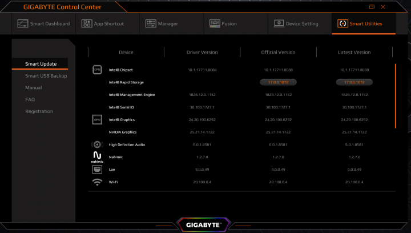Select the NVIDIA Graphics label
The width and height of the screenshot is (411, 233).
click(x=122, y=132)
